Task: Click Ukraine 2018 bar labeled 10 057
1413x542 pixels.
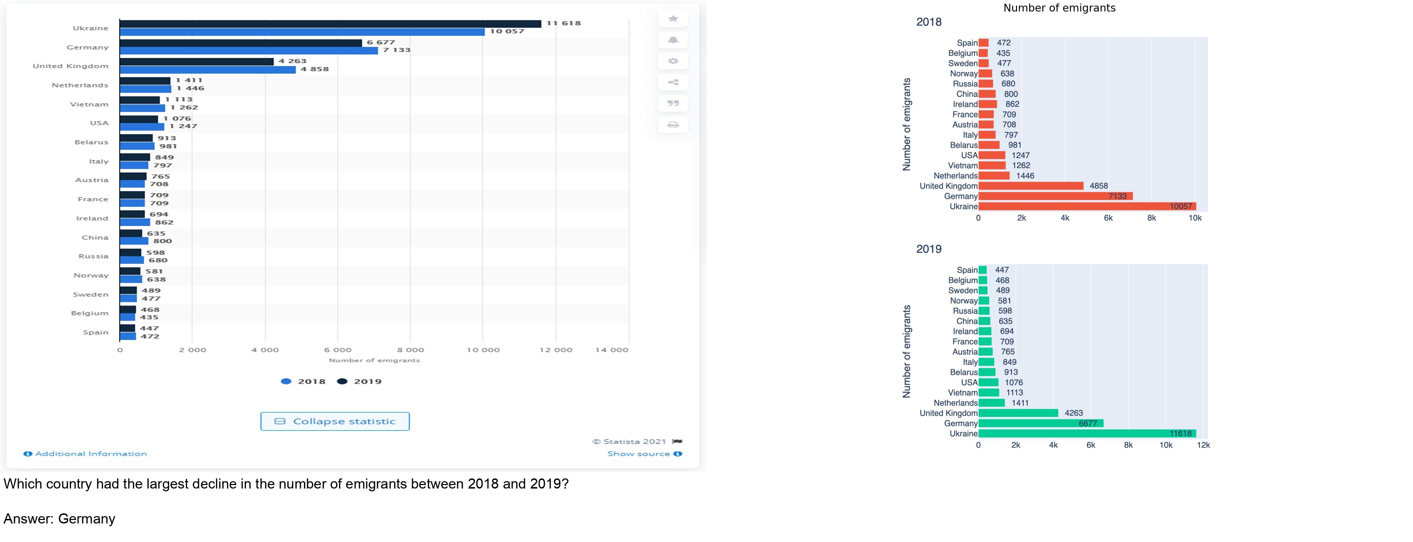Action: point(302,32)
